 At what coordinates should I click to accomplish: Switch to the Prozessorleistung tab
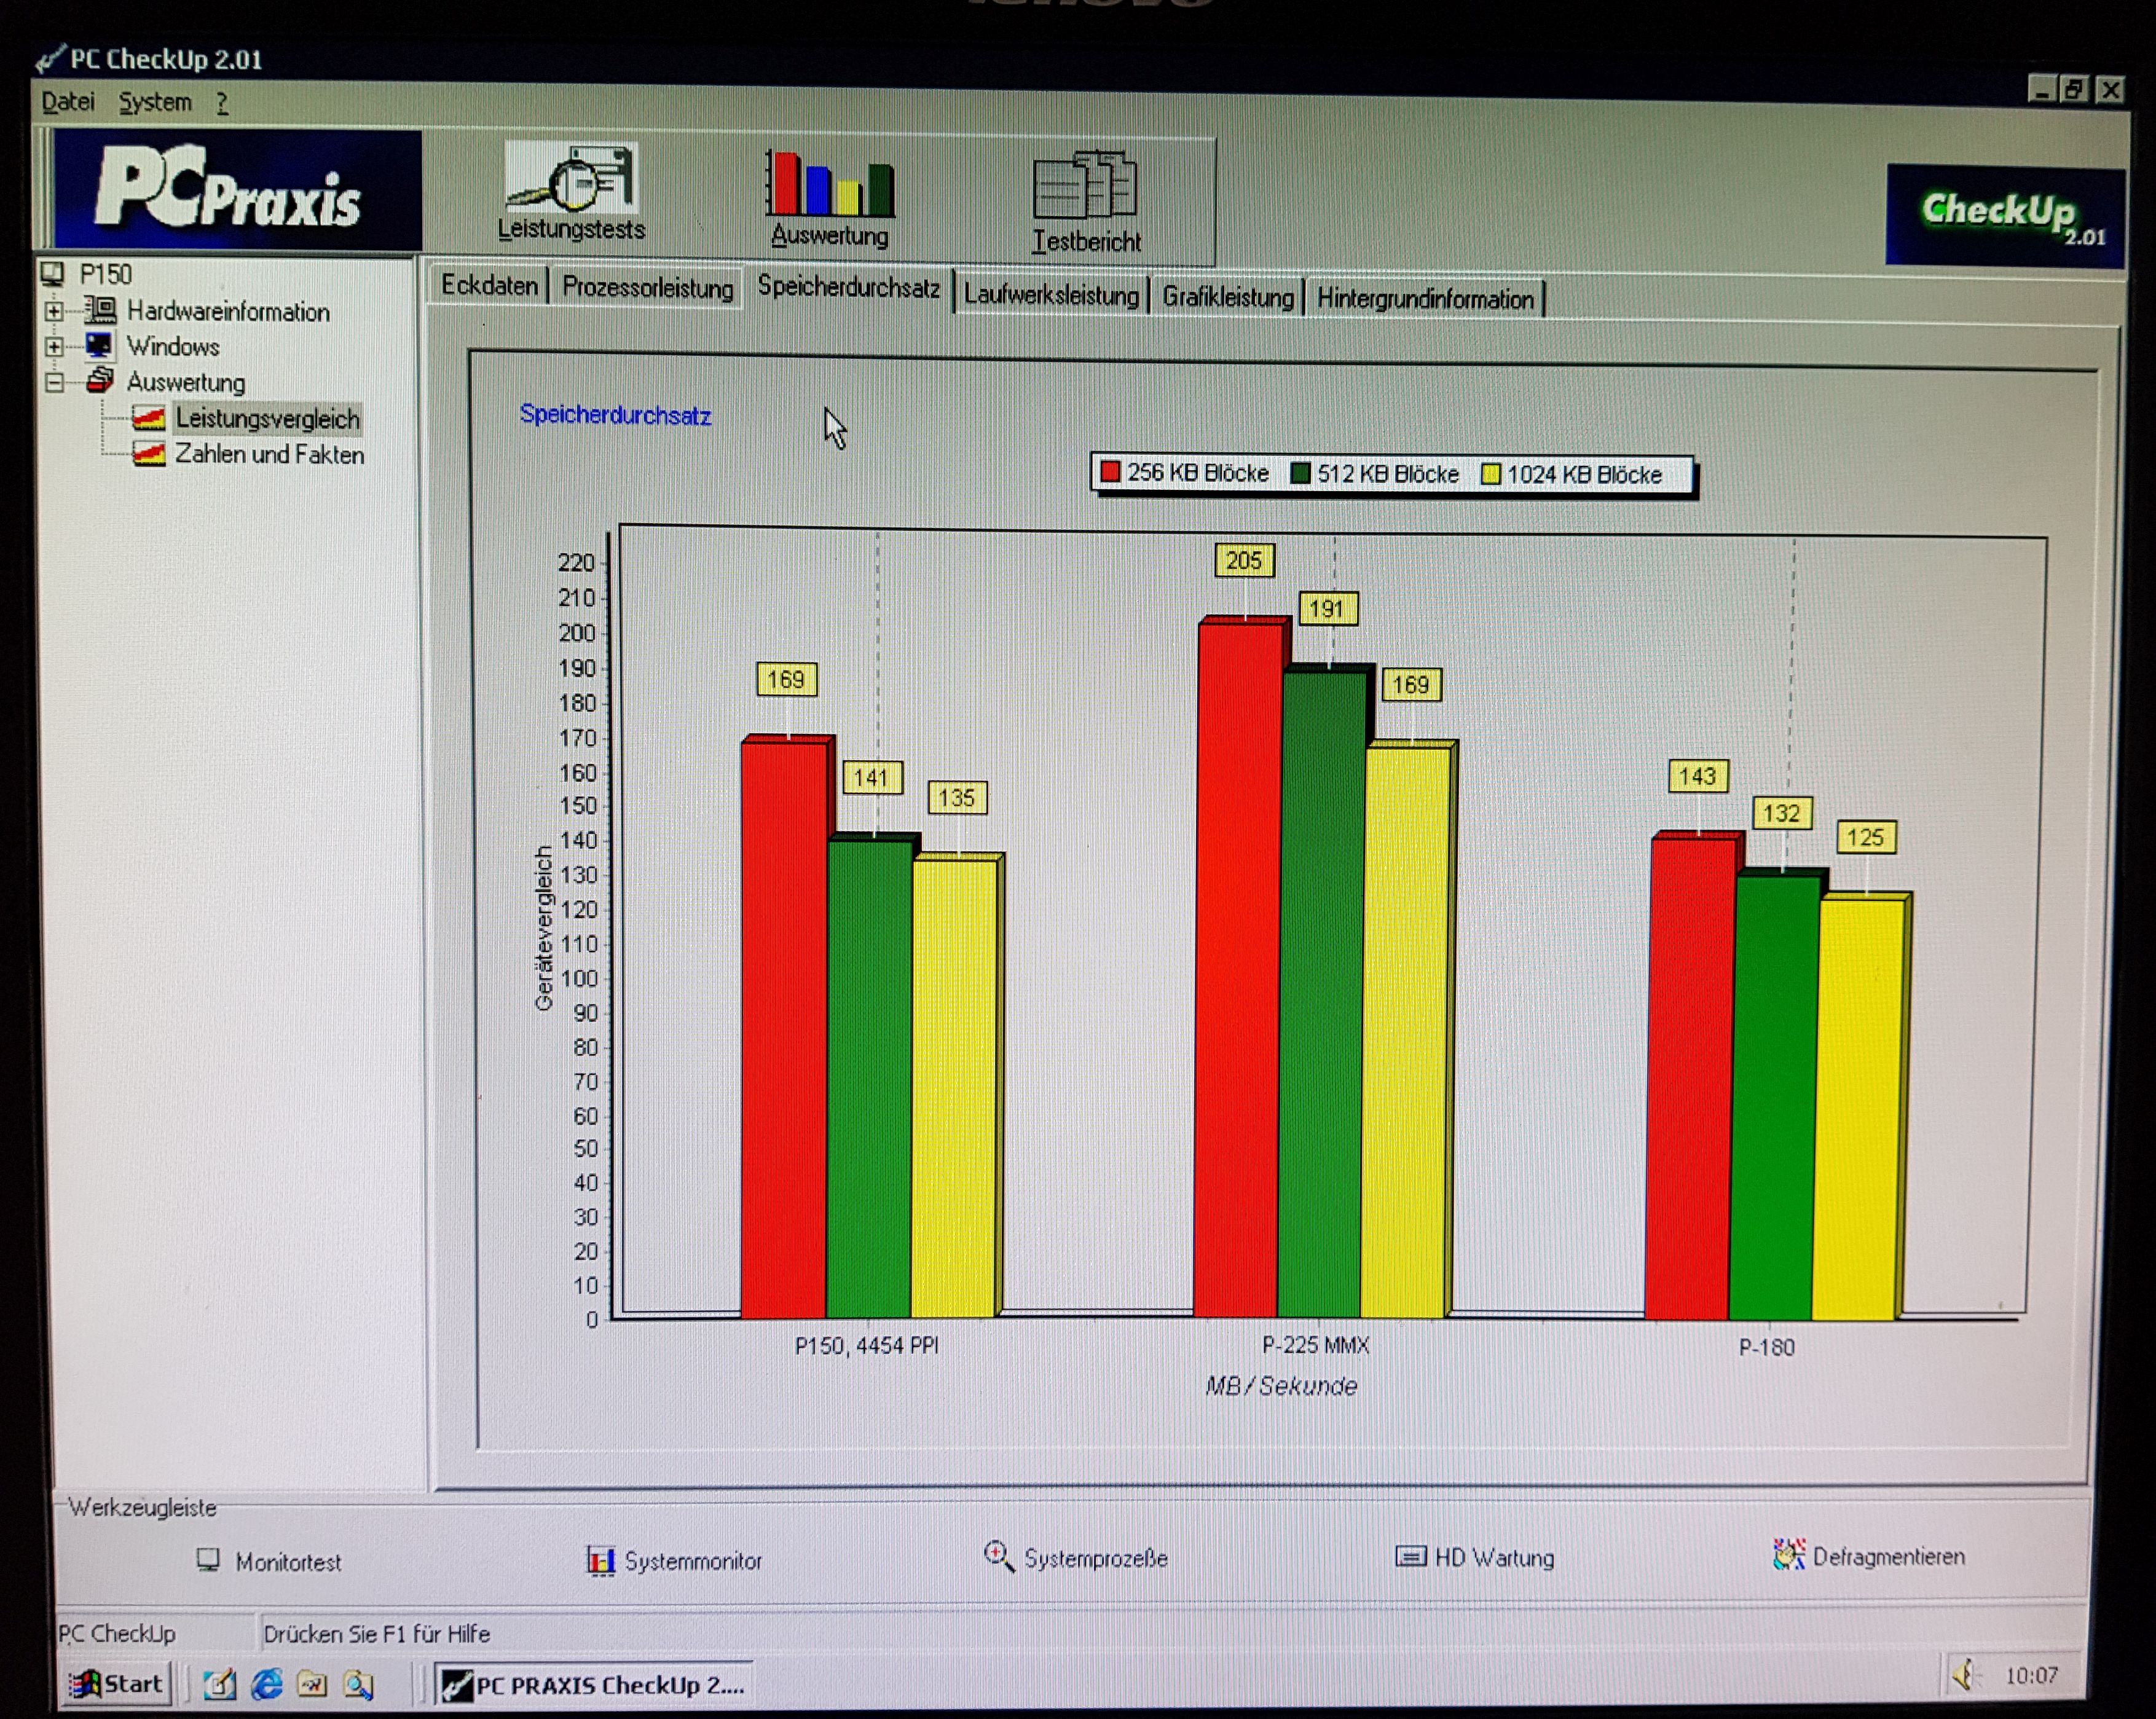(x=647, y=288)
